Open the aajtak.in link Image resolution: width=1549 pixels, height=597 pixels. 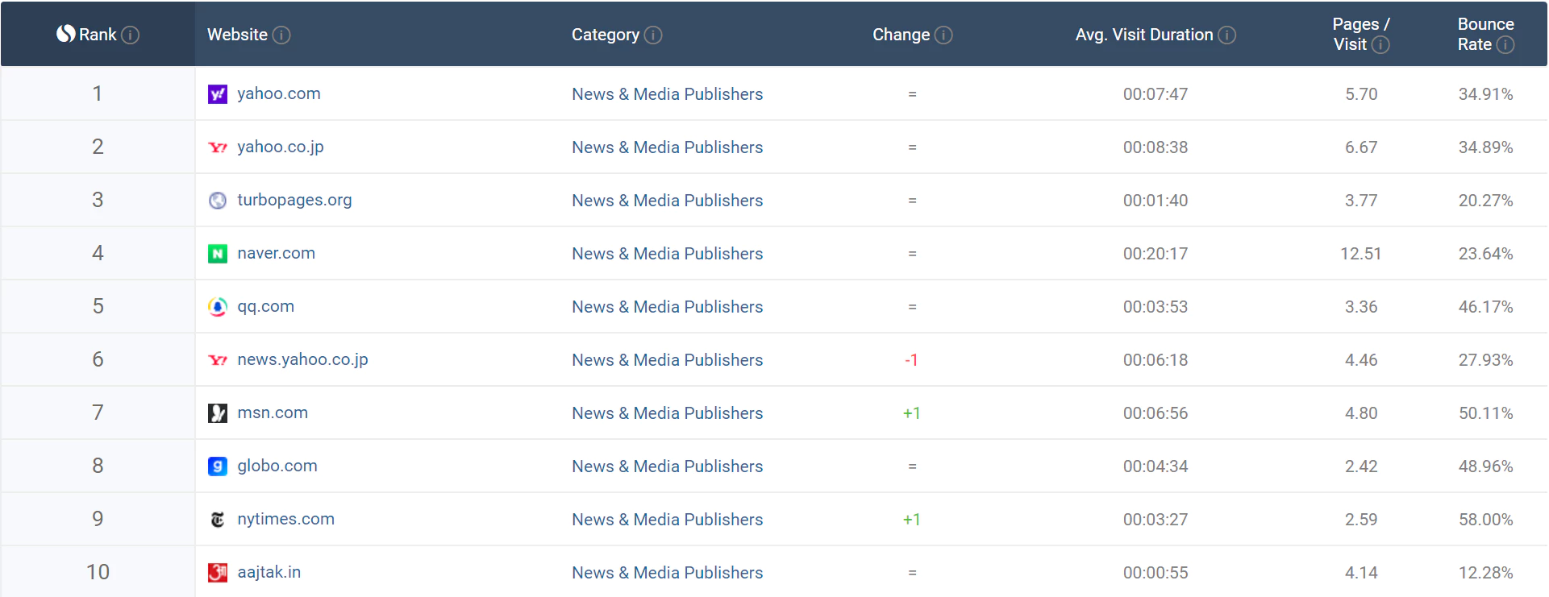[x=269, y=572]
